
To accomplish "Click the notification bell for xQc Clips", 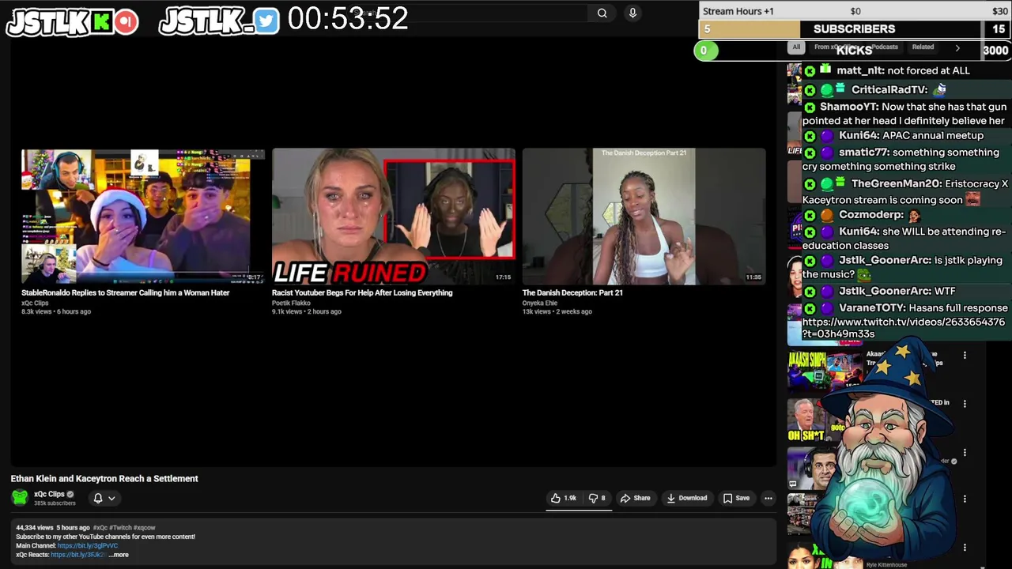I will click(98, 498).
